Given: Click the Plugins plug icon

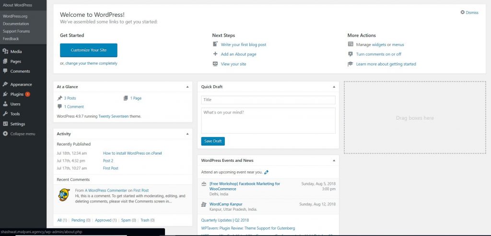Looking at the screenshot, I should [5, 94].
